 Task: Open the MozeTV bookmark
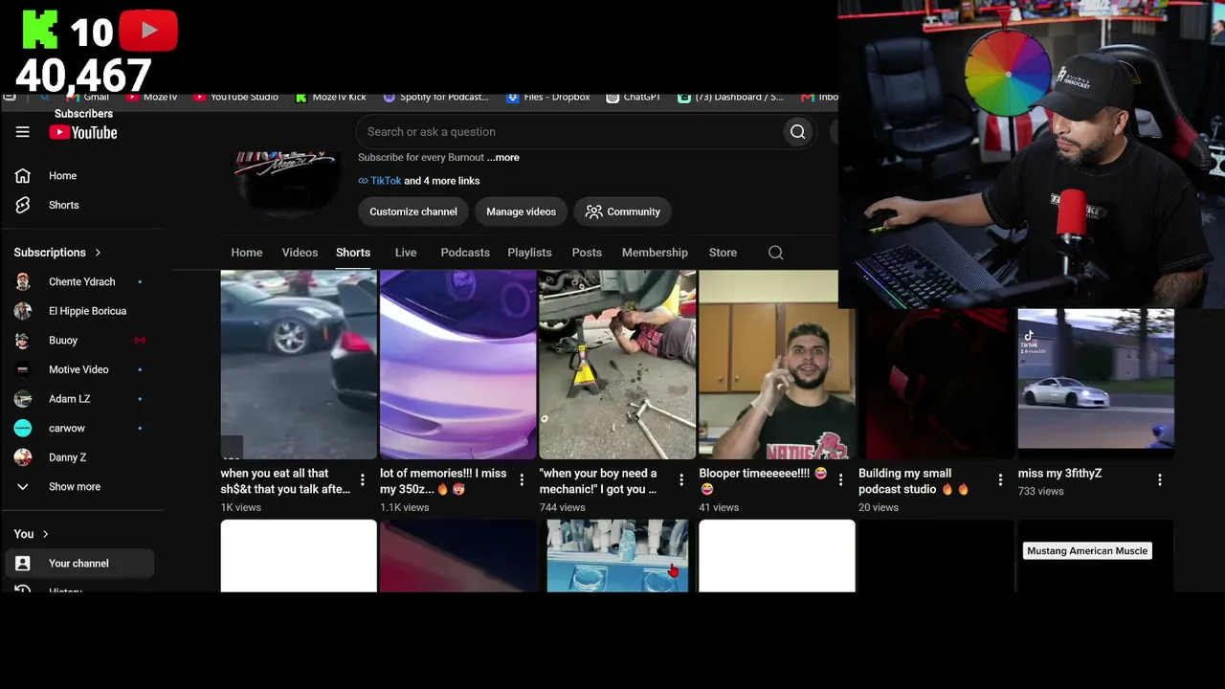tap(152, 97)
